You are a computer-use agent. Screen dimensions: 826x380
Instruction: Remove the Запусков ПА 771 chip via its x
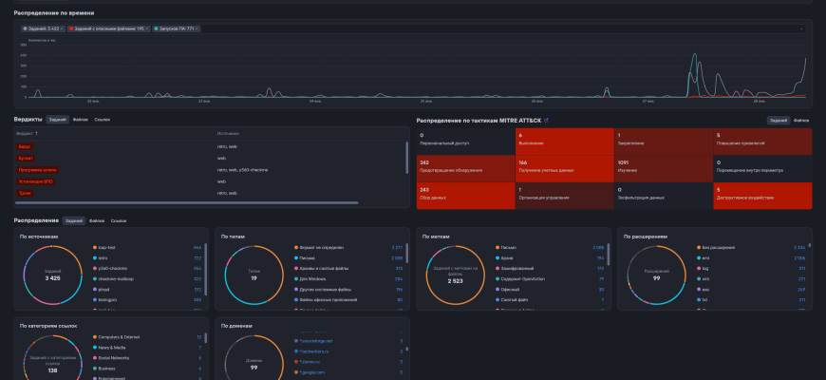pos(197,28)
